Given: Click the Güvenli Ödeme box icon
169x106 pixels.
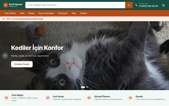Looking at the screenshot, I should tap(89, 98).
